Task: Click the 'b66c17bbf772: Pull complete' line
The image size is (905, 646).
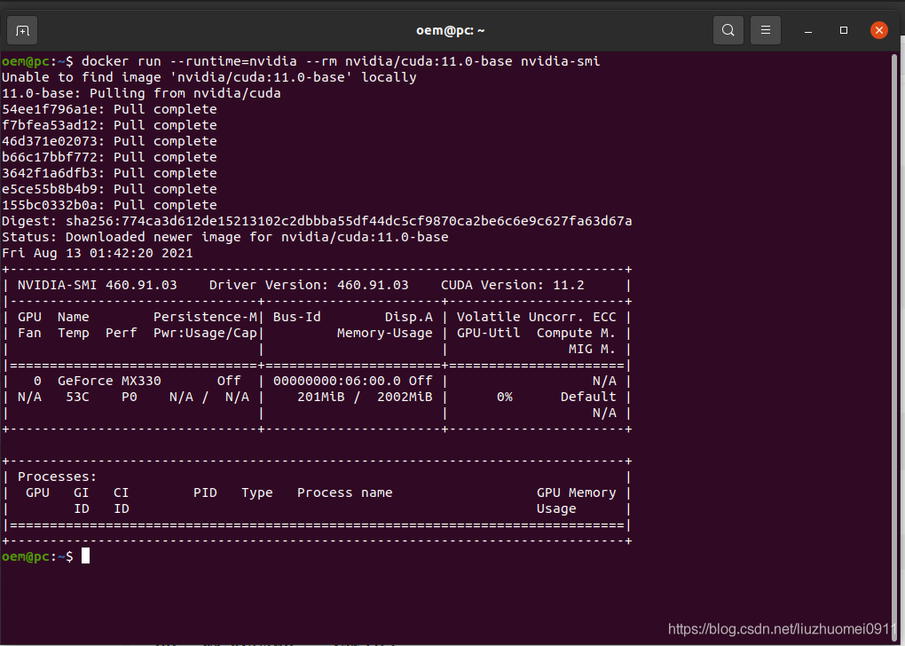Action: (110, 157)
